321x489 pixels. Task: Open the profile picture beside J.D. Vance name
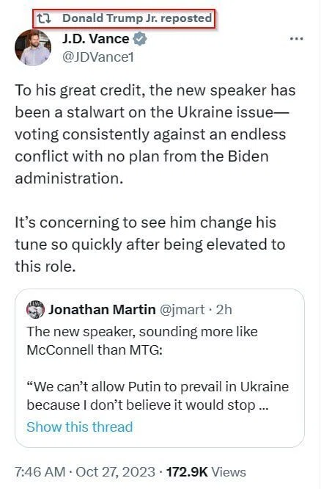coord(33,48)
